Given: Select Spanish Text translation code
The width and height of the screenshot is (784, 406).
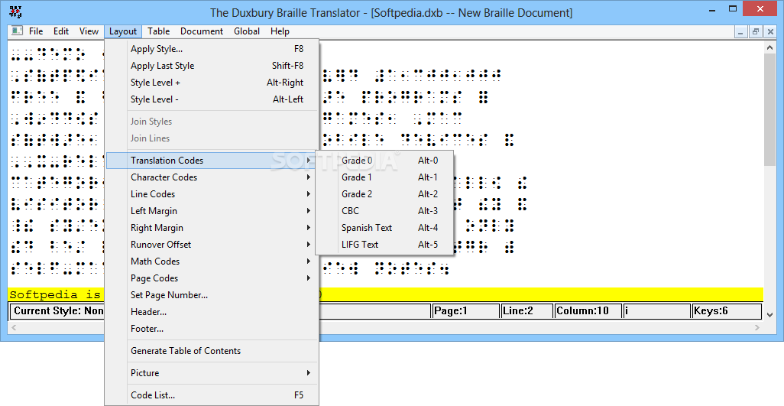Looking at the screenshot, I should point(384,228).
